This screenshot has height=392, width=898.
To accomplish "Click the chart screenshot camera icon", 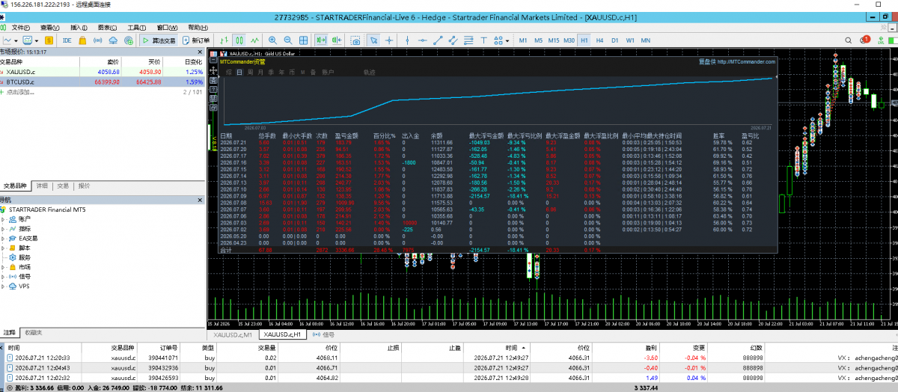I will tap(355, 40).
